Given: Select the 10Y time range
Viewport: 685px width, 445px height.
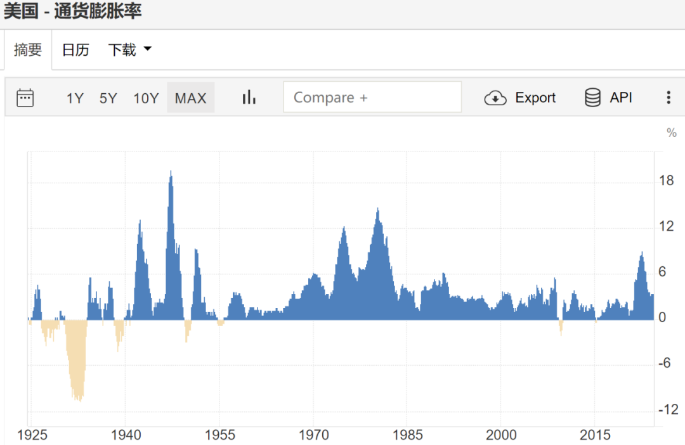Looking at the screenshot, I should coord(146,98).
